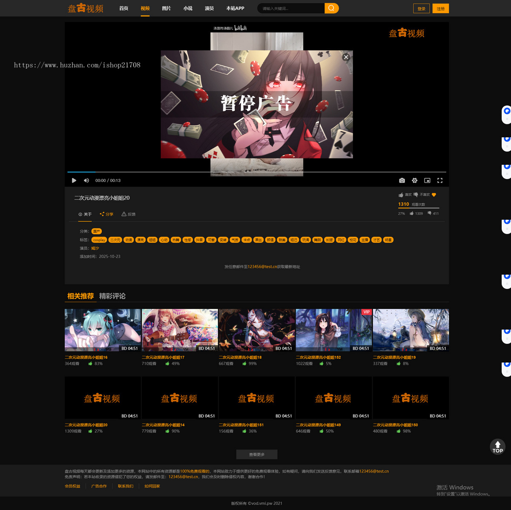Focus the keyword search field
The width and height of the screenshot is (511, 510).
(291, 8)
